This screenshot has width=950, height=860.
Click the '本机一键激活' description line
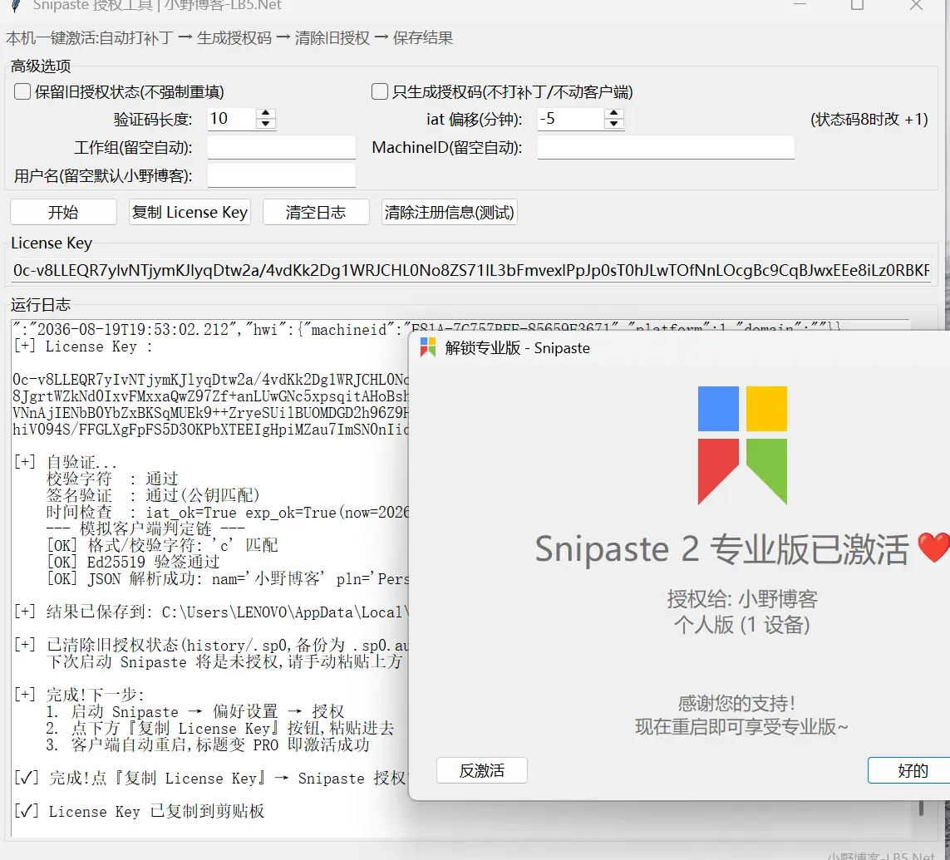(229, 38)
